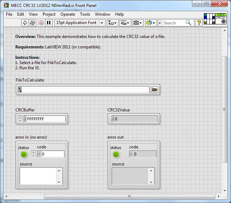This screenshot has height=203, width=231.
Task: Increment the CRCBuffer value
Action: pyautogui.click(x=20, y=117)
